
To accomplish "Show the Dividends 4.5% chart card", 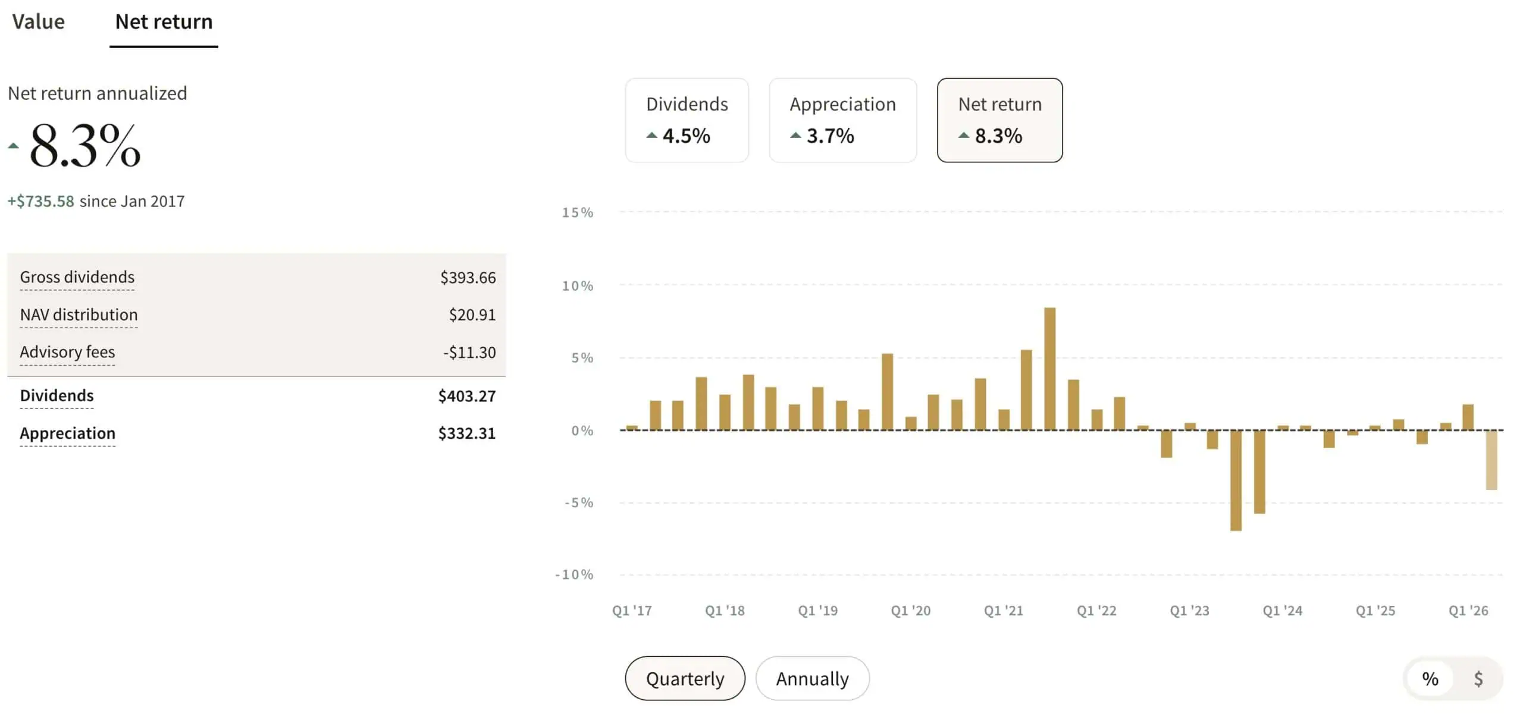I will pyautogui.click(x=687, y=120).
